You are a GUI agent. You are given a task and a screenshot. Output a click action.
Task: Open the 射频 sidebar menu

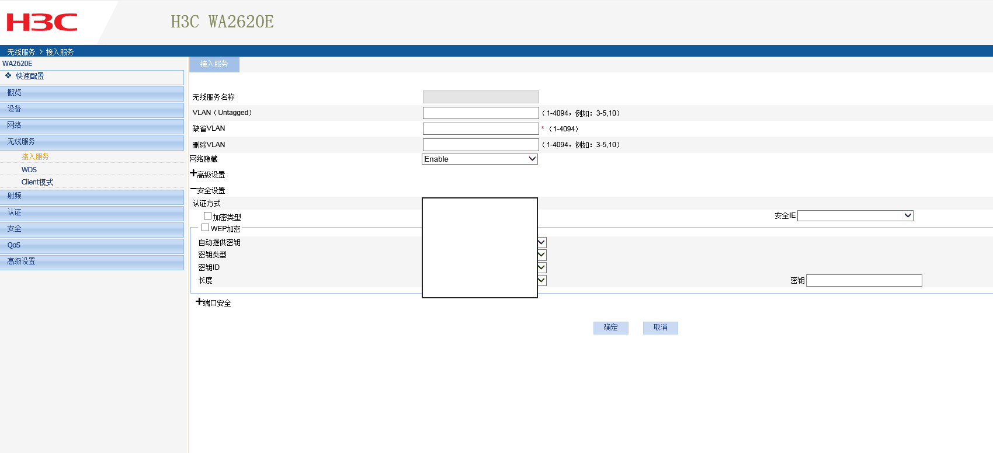[92, 196]
